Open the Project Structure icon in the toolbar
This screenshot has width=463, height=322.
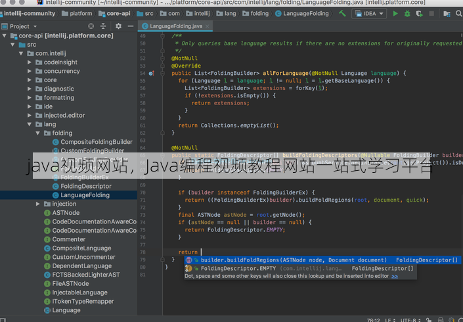click(x=447, y=14)
